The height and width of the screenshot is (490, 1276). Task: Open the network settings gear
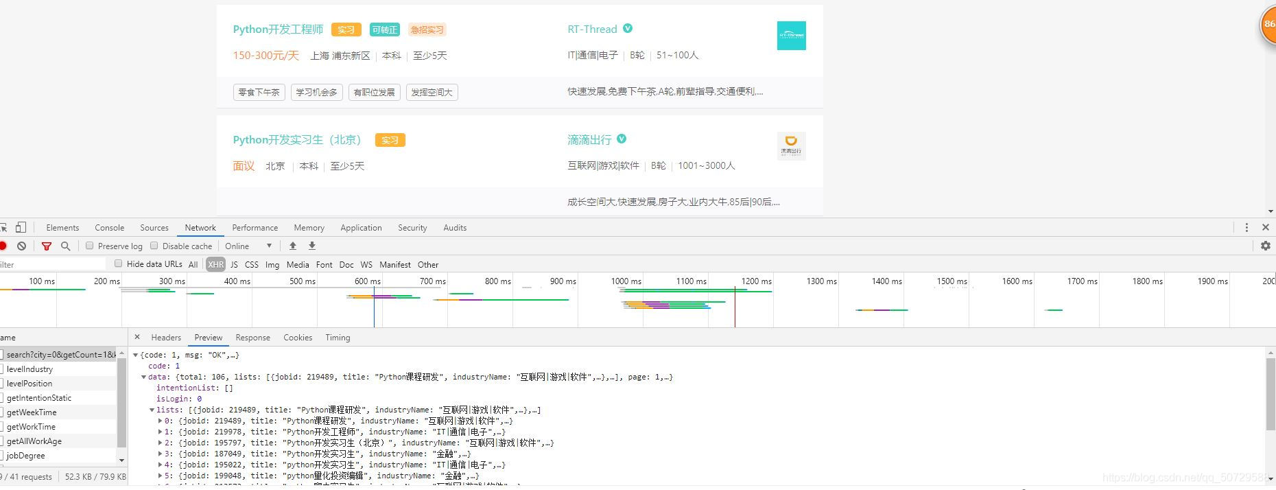point(1266,246)
